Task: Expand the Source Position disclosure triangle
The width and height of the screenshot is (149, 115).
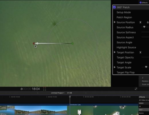Action: click(115, 22)
